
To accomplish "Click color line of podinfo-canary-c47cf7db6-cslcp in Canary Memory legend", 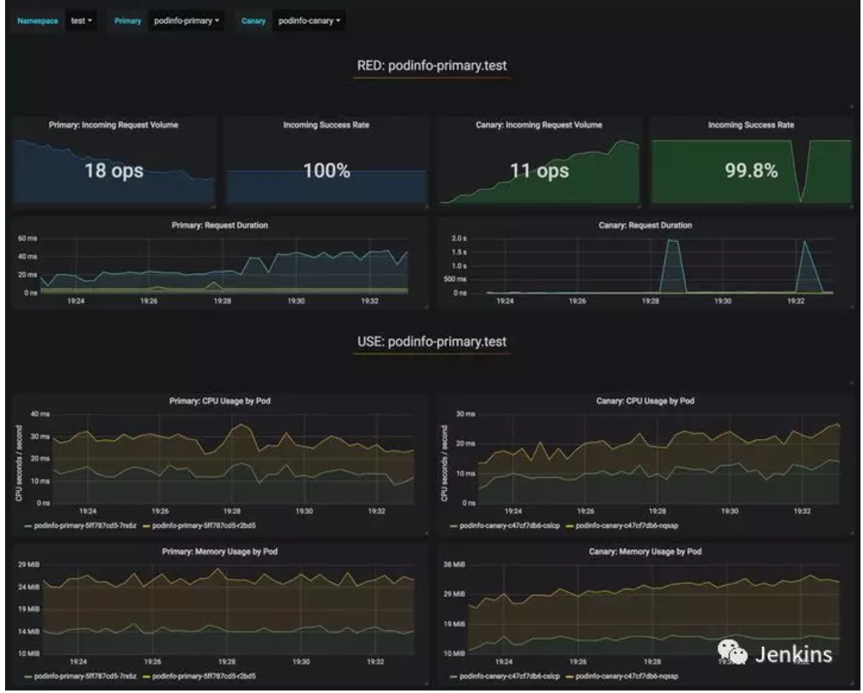I will coord(454,677).
